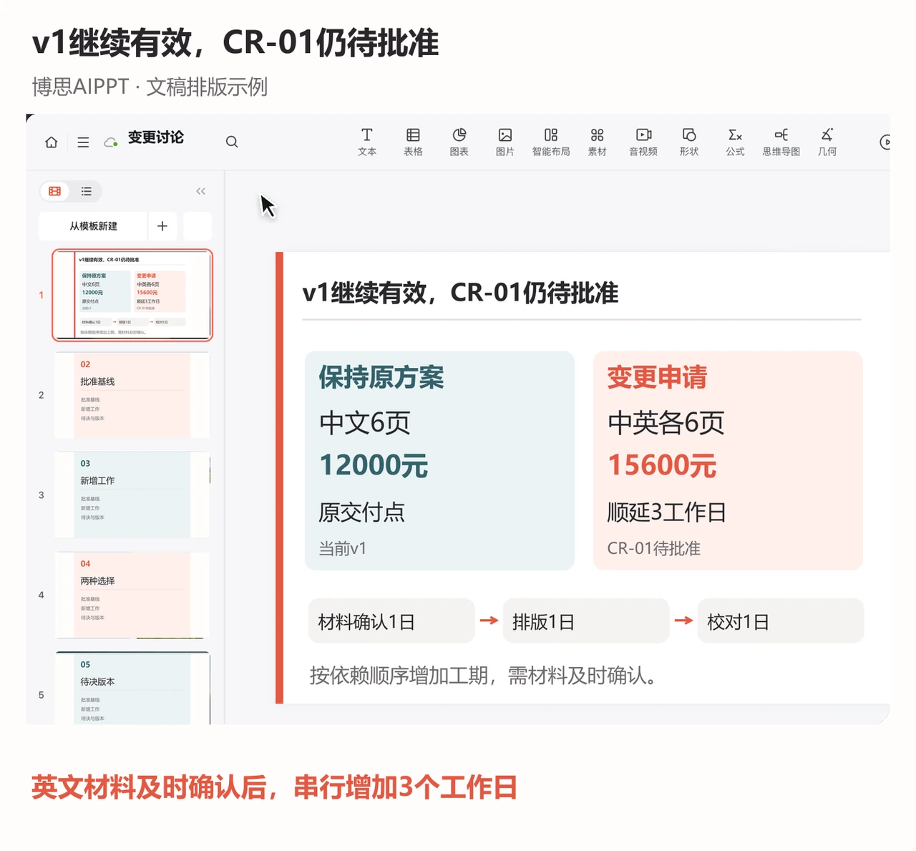916x851 pixels.
Task: Select slide 1 thumbnail
Action: coord(132,295)
